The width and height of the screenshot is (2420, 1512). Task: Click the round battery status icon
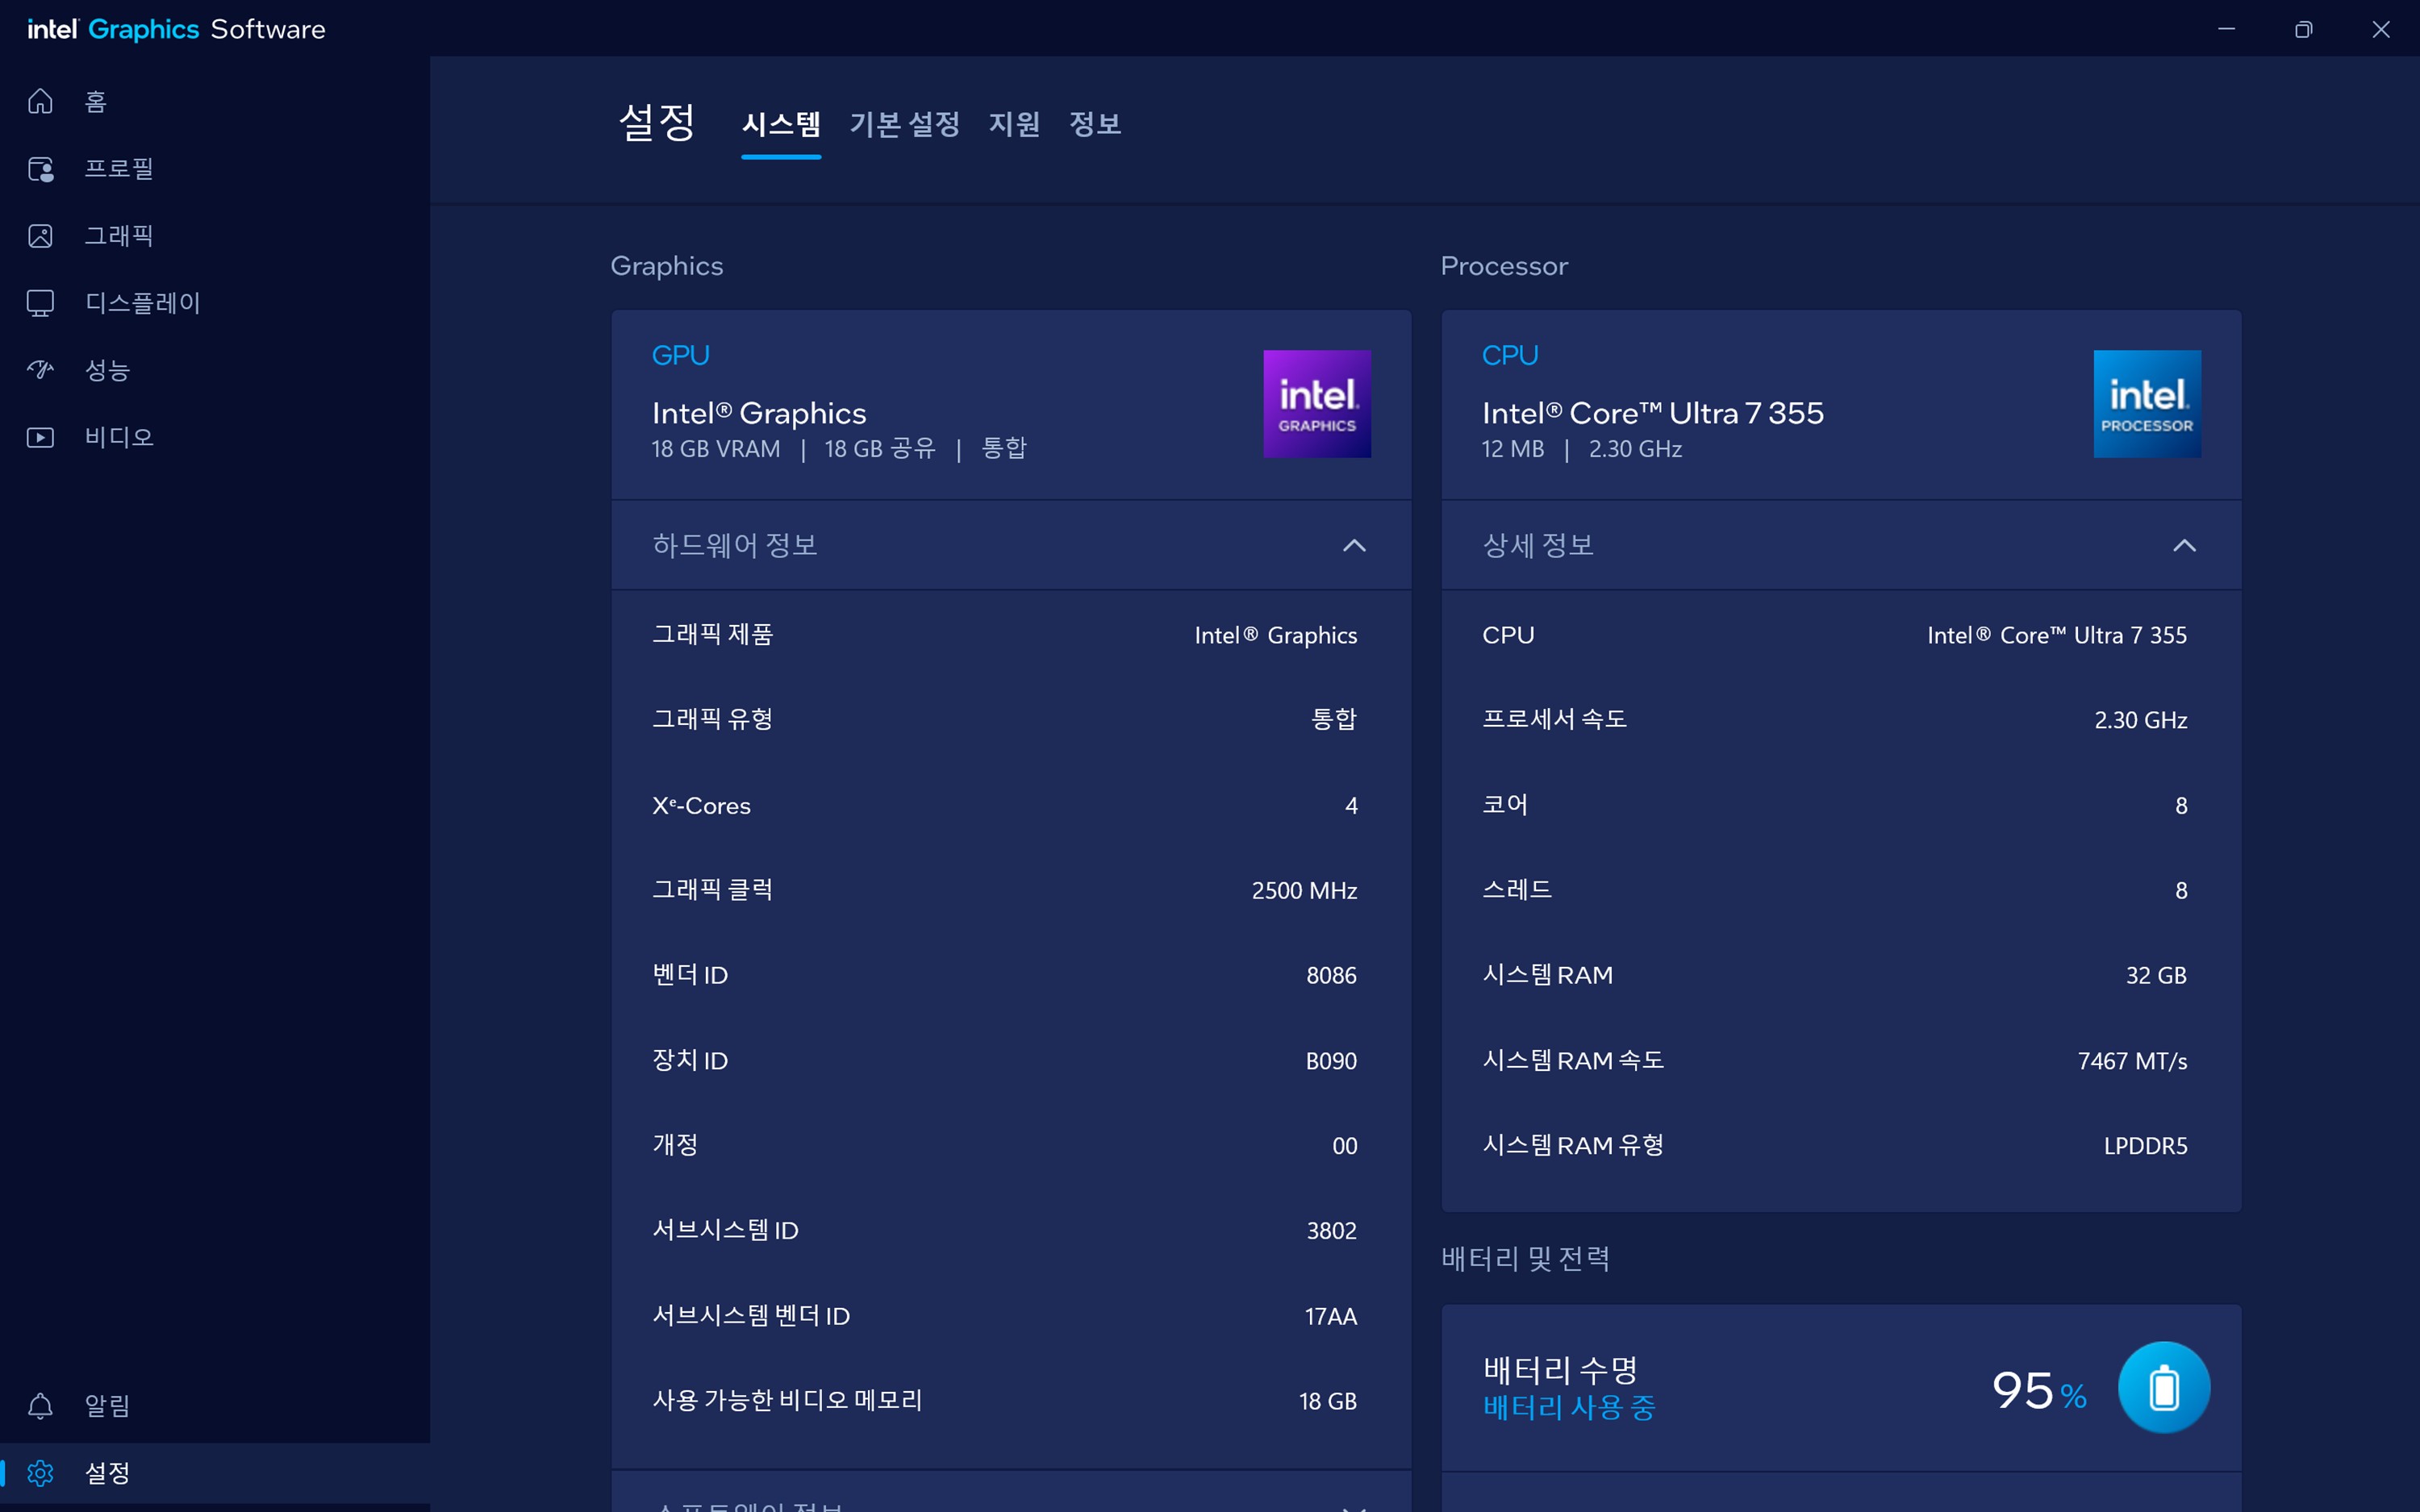pyautogui.click(x=2164, y=1388)
